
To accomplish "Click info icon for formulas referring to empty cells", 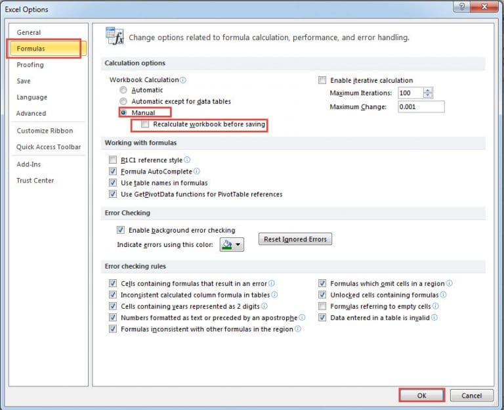I will click(436, 306).
